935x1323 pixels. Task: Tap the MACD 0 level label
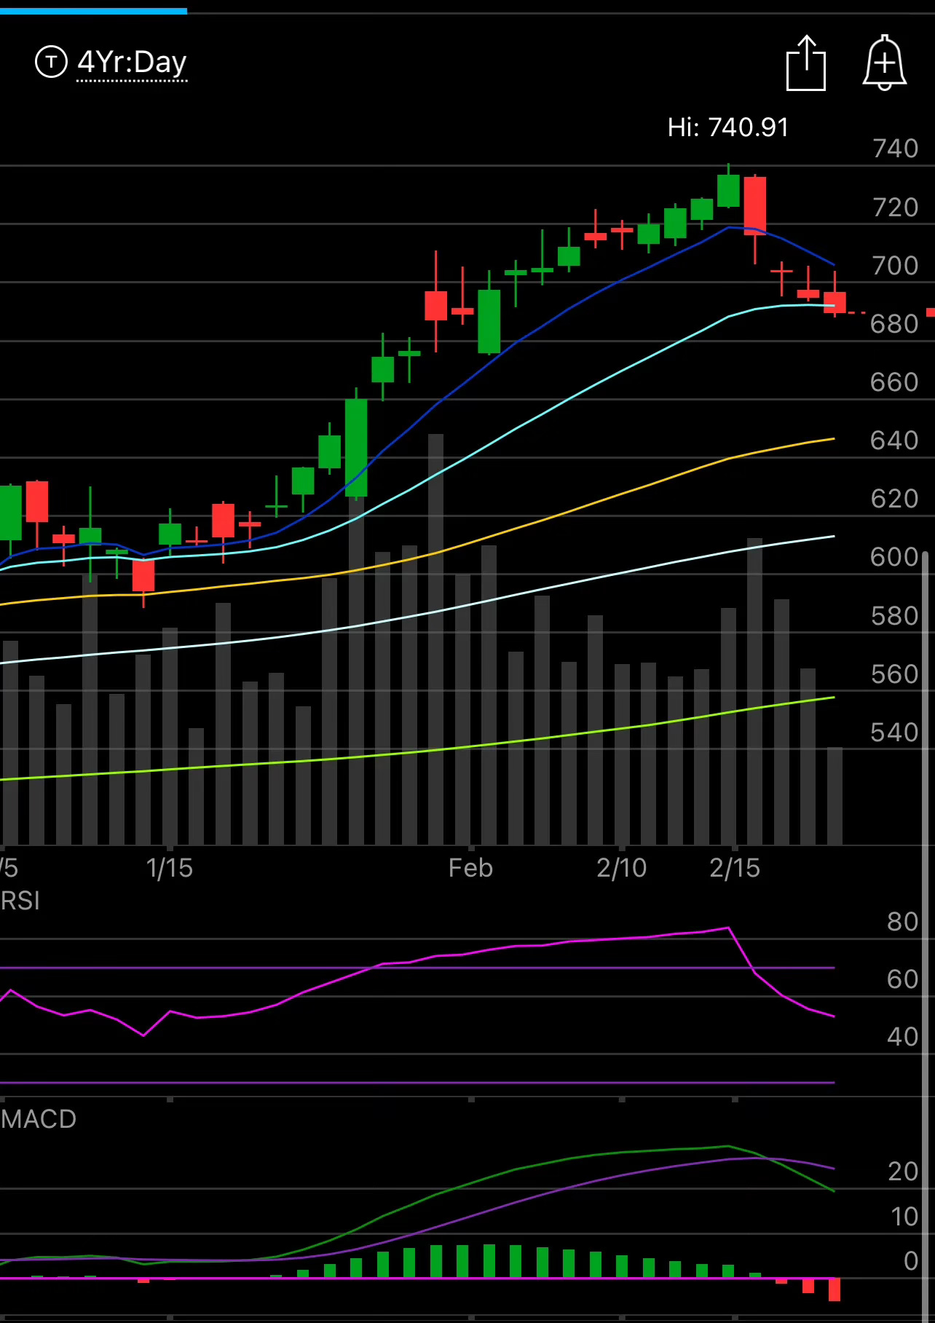point(911,1261)
